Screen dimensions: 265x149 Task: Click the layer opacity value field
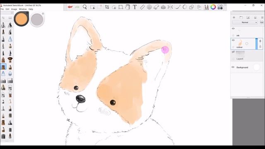coord(262,22)
